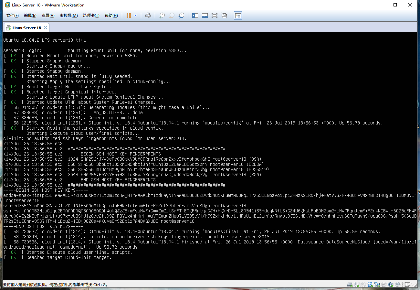Open the 编辑(E) menu
This screenshot has height=290, width=420.
pyautogui.click(x=30, y=16)
